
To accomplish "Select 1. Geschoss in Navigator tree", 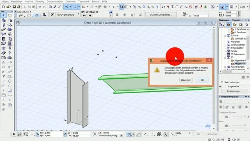I will click(240, 29).
